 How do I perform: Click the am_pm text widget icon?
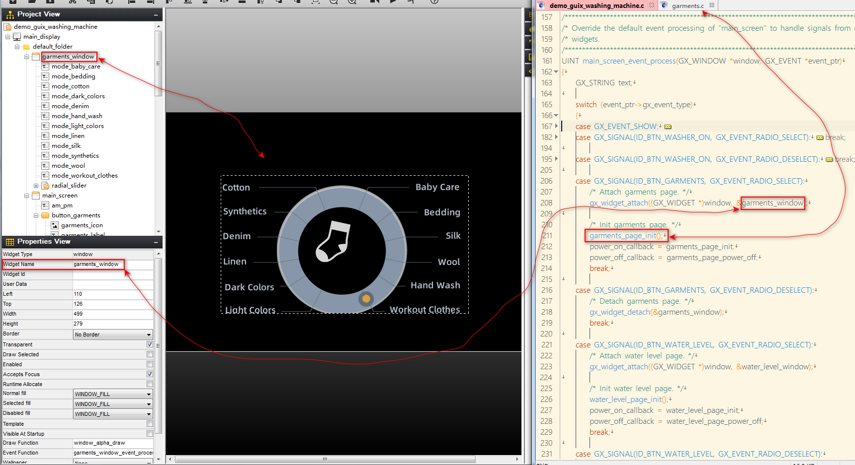pos(45,205)
